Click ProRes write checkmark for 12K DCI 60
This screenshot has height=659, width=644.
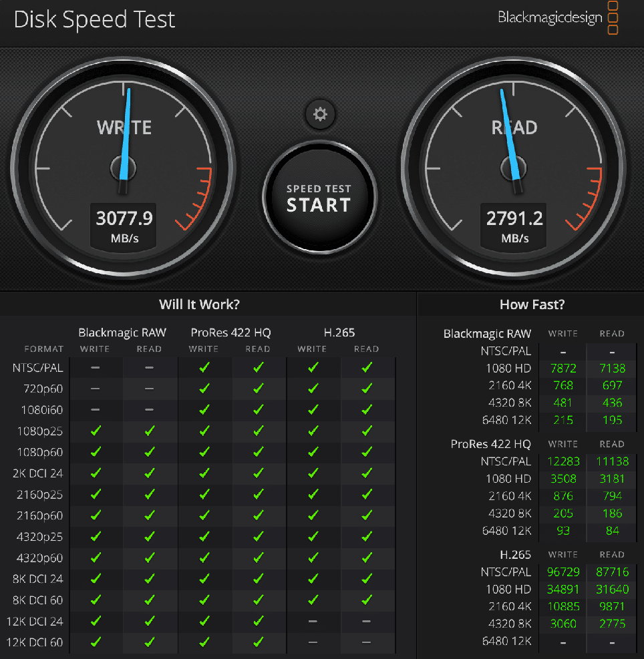tap(204, 642)
